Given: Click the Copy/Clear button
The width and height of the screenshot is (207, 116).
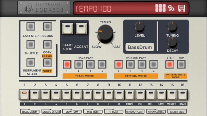Looking at the screenshot, I should coord(47,45).
